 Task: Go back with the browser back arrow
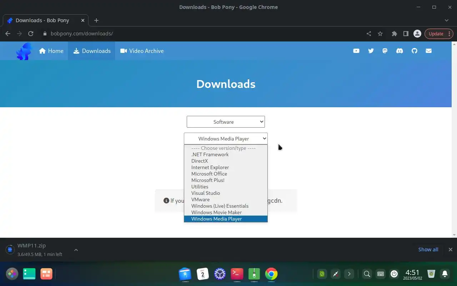pos(8,34)
